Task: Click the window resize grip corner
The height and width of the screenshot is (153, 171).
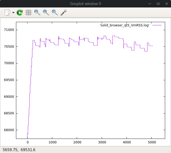Action: coord(169,151)
